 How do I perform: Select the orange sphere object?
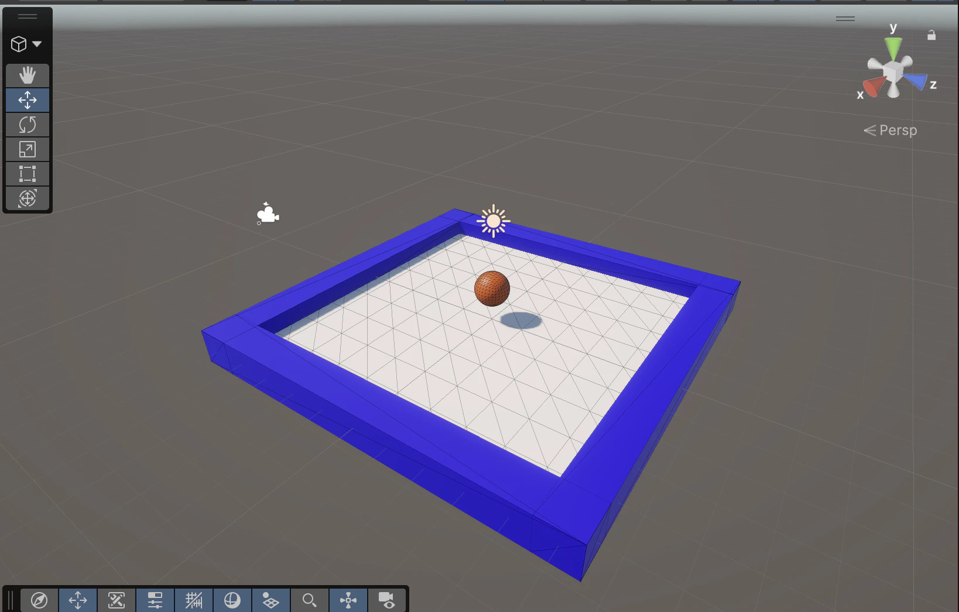point(492,288)
